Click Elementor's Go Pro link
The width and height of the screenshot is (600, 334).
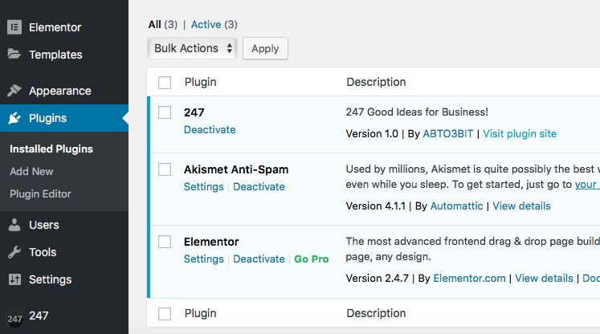pos(312,259)
